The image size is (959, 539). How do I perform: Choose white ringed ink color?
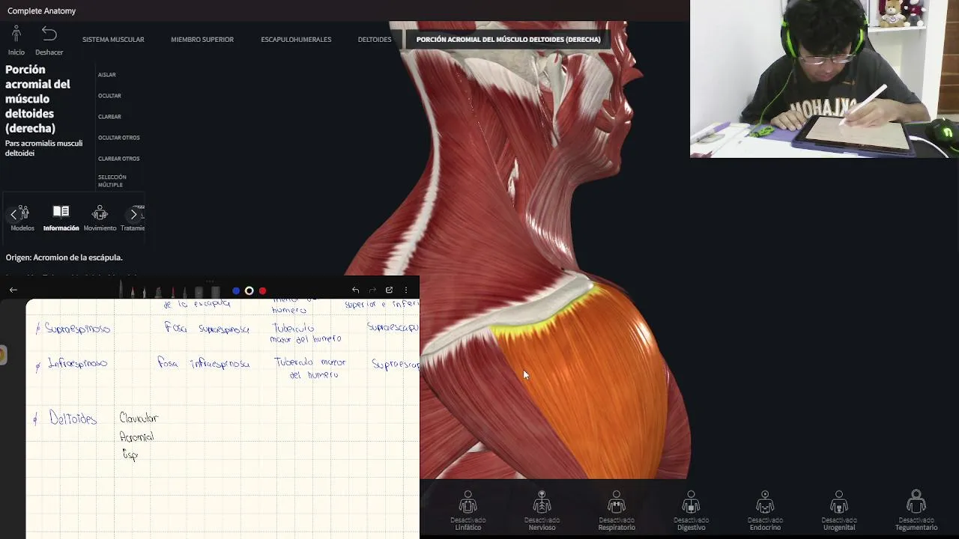(249, 290)
